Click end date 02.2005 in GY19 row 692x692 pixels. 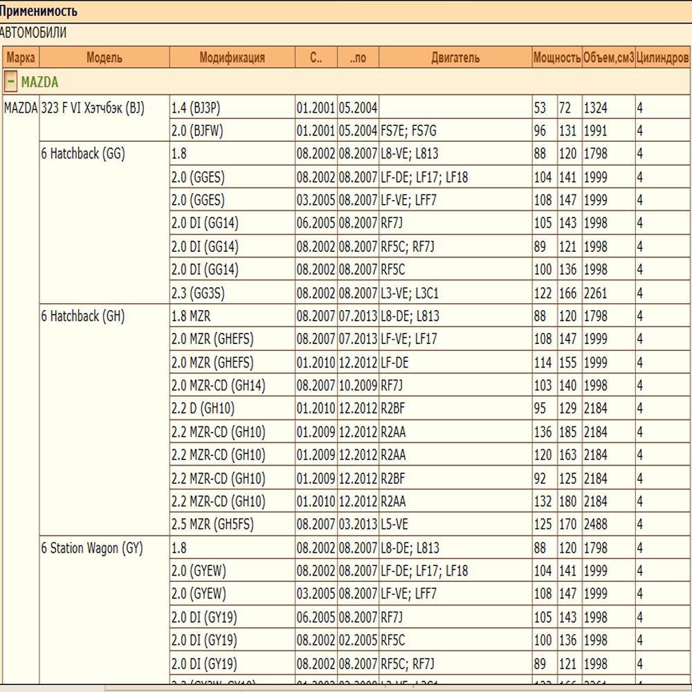click(358, 640)
